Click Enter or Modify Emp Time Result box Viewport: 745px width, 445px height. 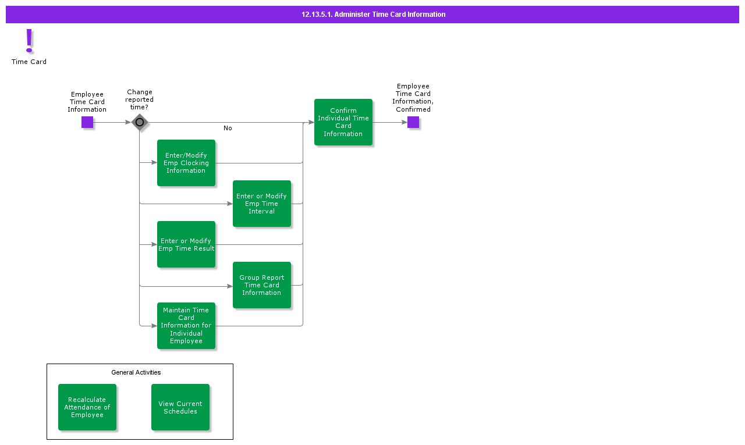coord(186,244)
